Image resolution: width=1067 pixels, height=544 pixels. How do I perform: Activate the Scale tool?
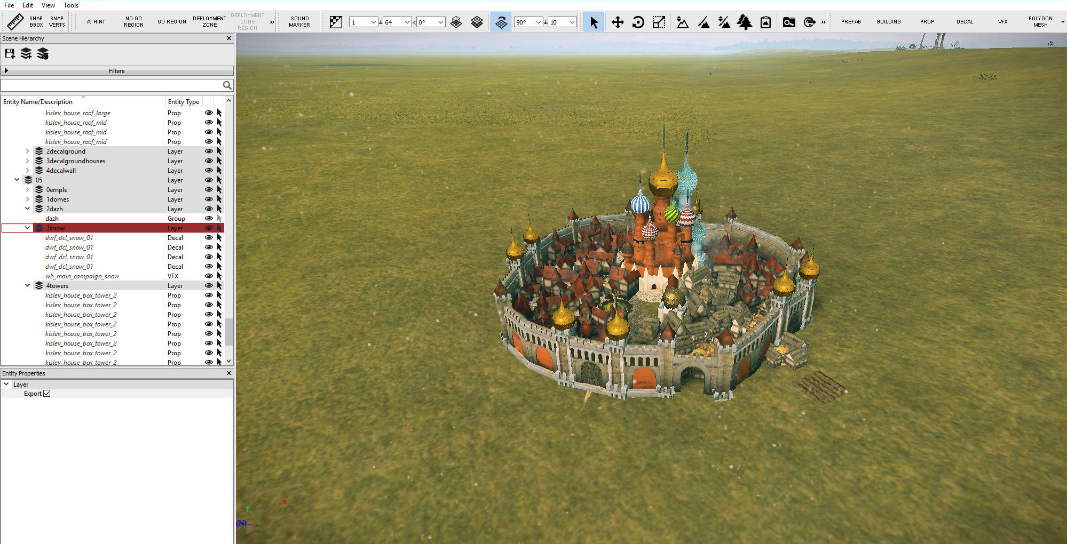point(659,22)
